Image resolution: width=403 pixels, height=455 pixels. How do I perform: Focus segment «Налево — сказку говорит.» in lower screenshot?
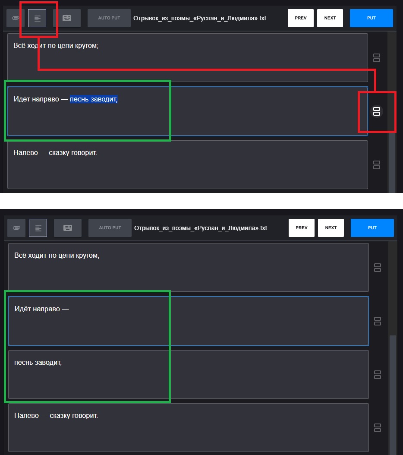coord(188,427)
